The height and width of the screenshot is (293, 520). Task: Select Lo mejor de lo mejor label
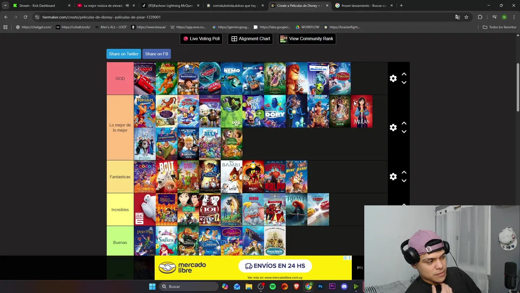[120, 127]
